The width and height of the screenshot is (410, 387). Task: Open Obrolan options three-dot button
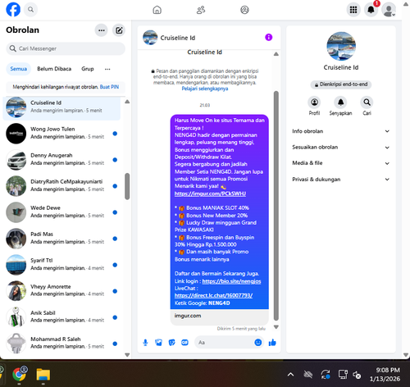coord(102,30)
